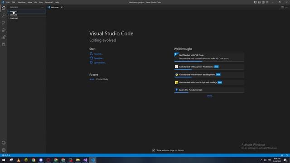The image size is (290, 163).
Task: Open Get started with Python development walkthrough
Action: pyautogui.click(x=209, y=75)
